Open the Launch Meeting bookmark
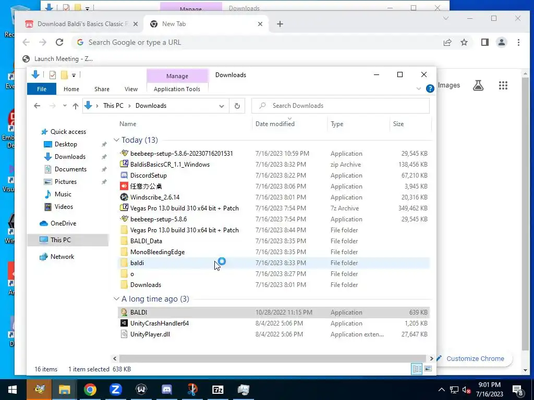The height and width of the screenshot is (400, 534). click(x=58, y=59)
